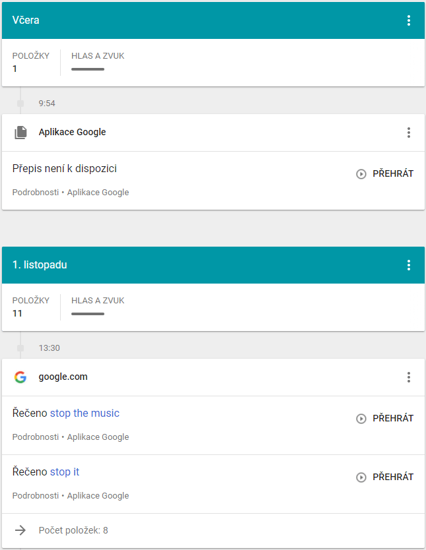Open Podrobnosti under 'stop it'
Viewport: 426px width, 550px height.
[36, 496]
